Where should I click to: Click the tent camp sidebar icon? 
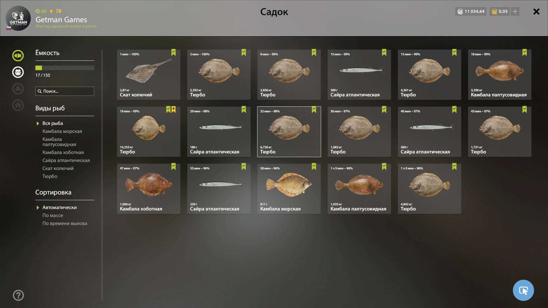(x=18, y=89)
